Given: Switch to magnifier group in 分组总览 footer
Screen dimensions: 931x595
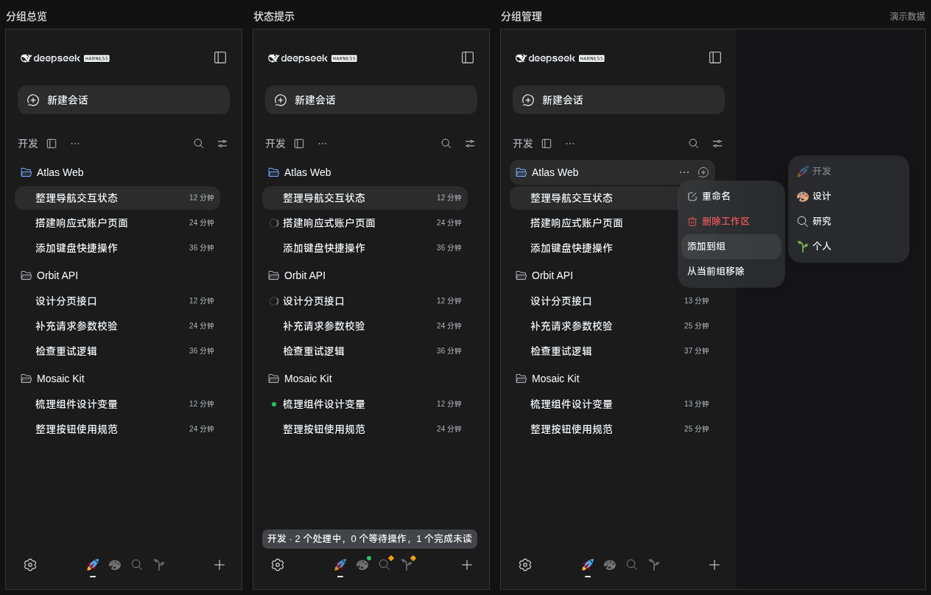Looking at the screenshot, I should 137,565.
